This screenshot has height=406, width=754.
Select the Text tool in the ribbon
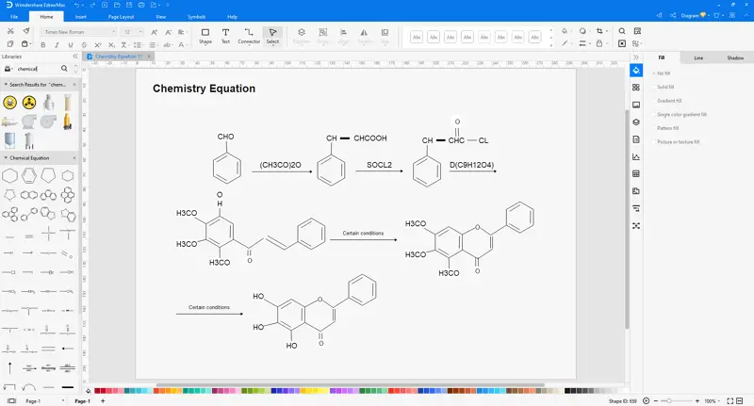pyautogui.click(x=225, y=36)
